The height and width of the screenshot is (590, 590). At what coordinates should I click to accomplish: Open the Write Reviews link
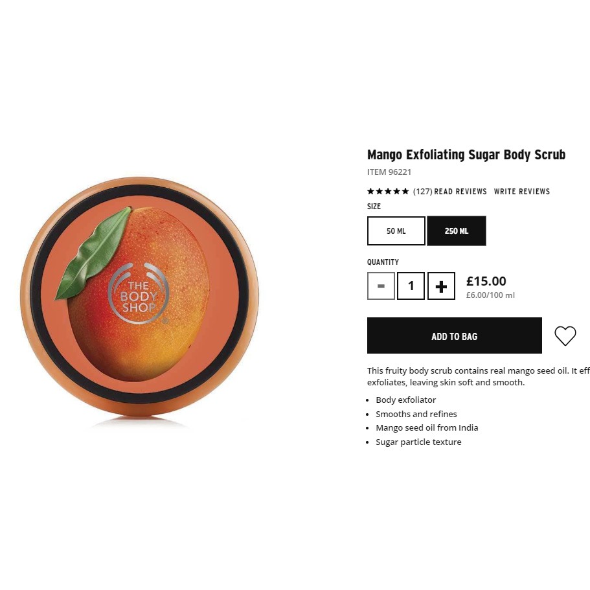click(x=521, y=192)
